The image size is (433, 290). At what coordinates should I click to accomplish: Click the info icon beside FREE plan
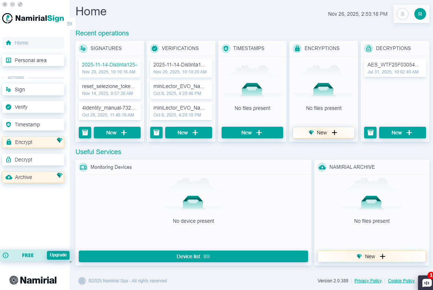(x=5, y=255)
